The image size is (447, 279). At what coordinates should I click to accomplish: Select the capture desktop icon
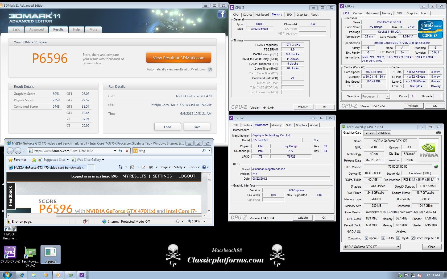(51, 255)
